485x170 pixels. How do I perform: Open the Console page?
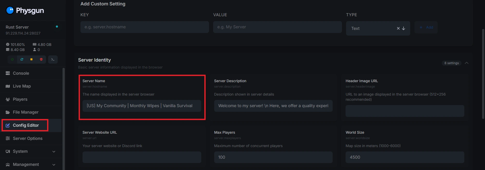point(21,73)
